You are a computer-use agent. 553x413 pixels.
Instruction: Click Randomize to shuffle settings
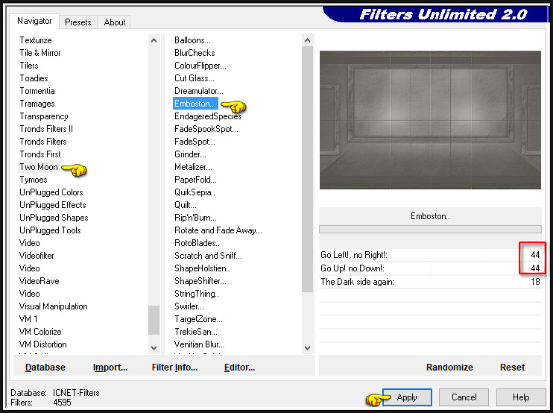click(x=449, y=367)
